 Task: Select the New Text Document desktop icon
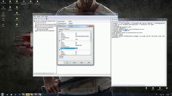[37, 3]
